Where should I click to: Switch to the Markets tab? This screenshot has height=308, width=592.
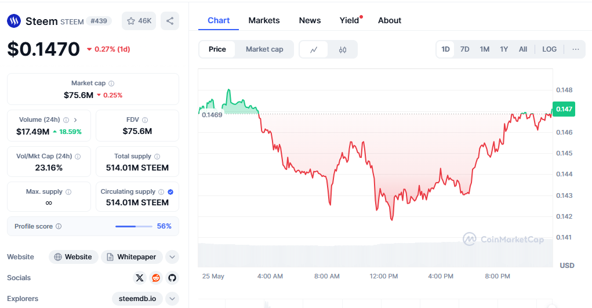[264, 20]
